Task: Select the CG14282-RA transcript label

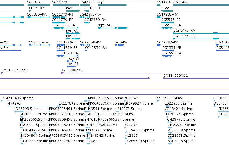Action: (x=168, y=14)
